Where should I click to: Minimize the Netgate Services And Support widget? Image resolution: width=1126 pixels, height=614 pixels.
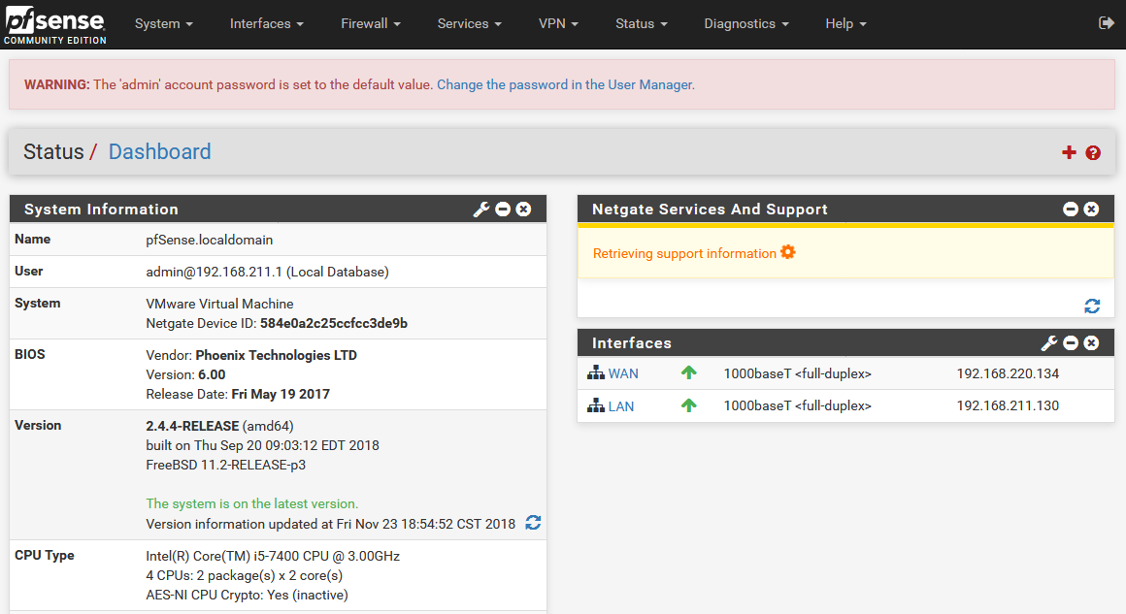point(1071,209)
